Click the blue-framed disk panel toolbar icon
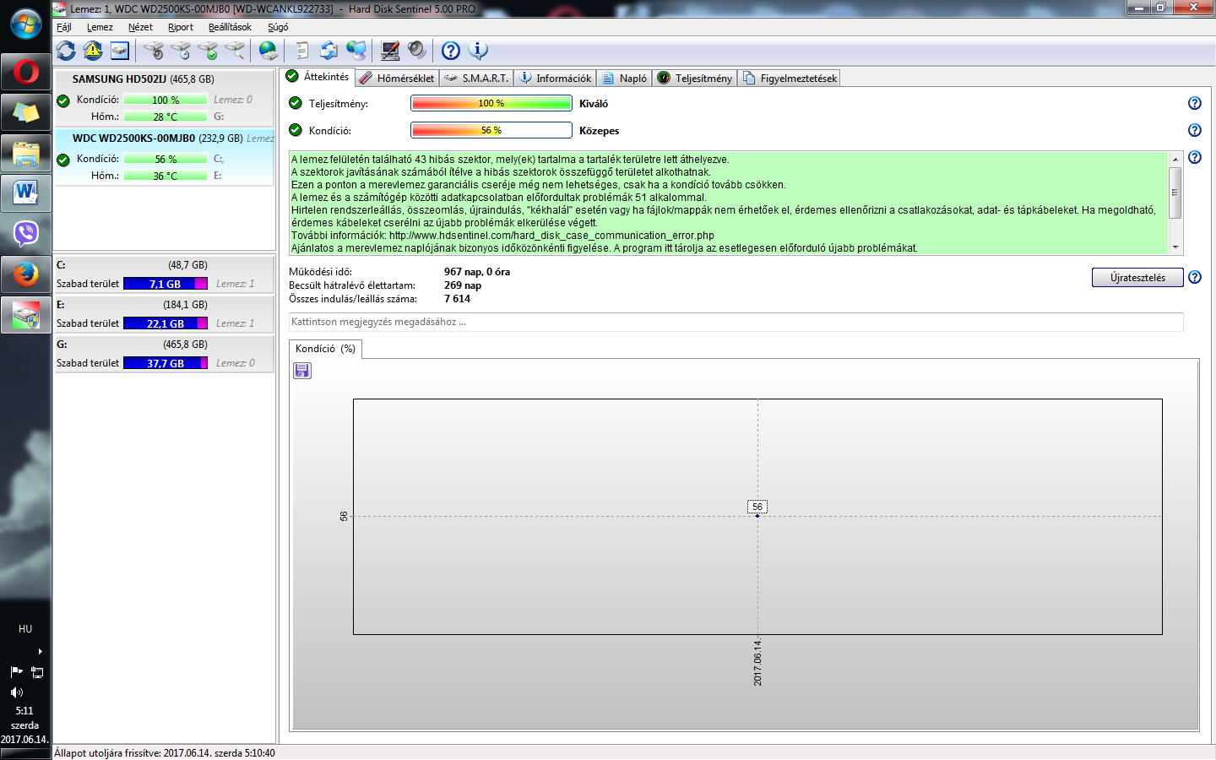 click(120, 51)
